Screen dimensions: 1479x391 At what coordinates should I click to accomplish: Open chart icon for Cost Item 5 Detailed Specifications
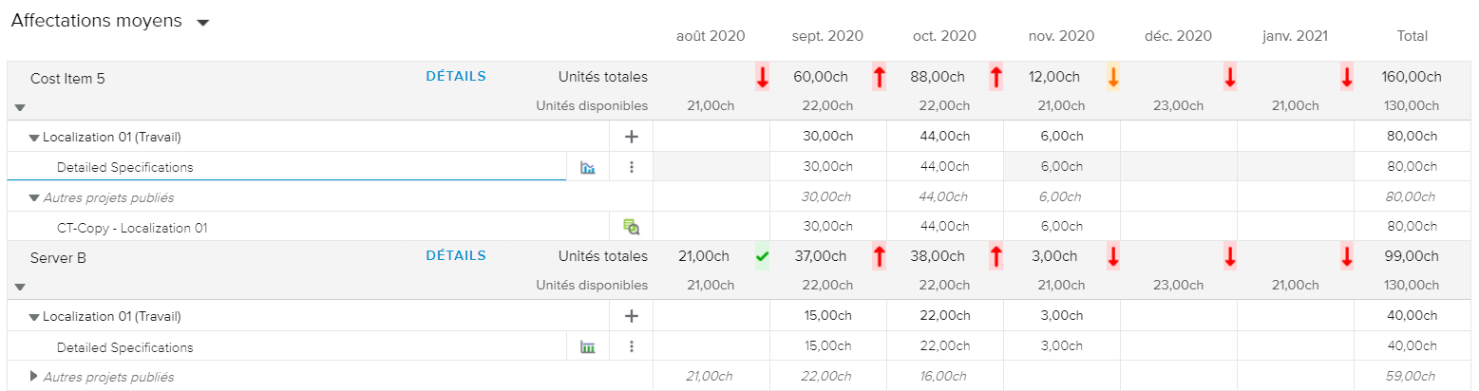[x=588, y=168]
